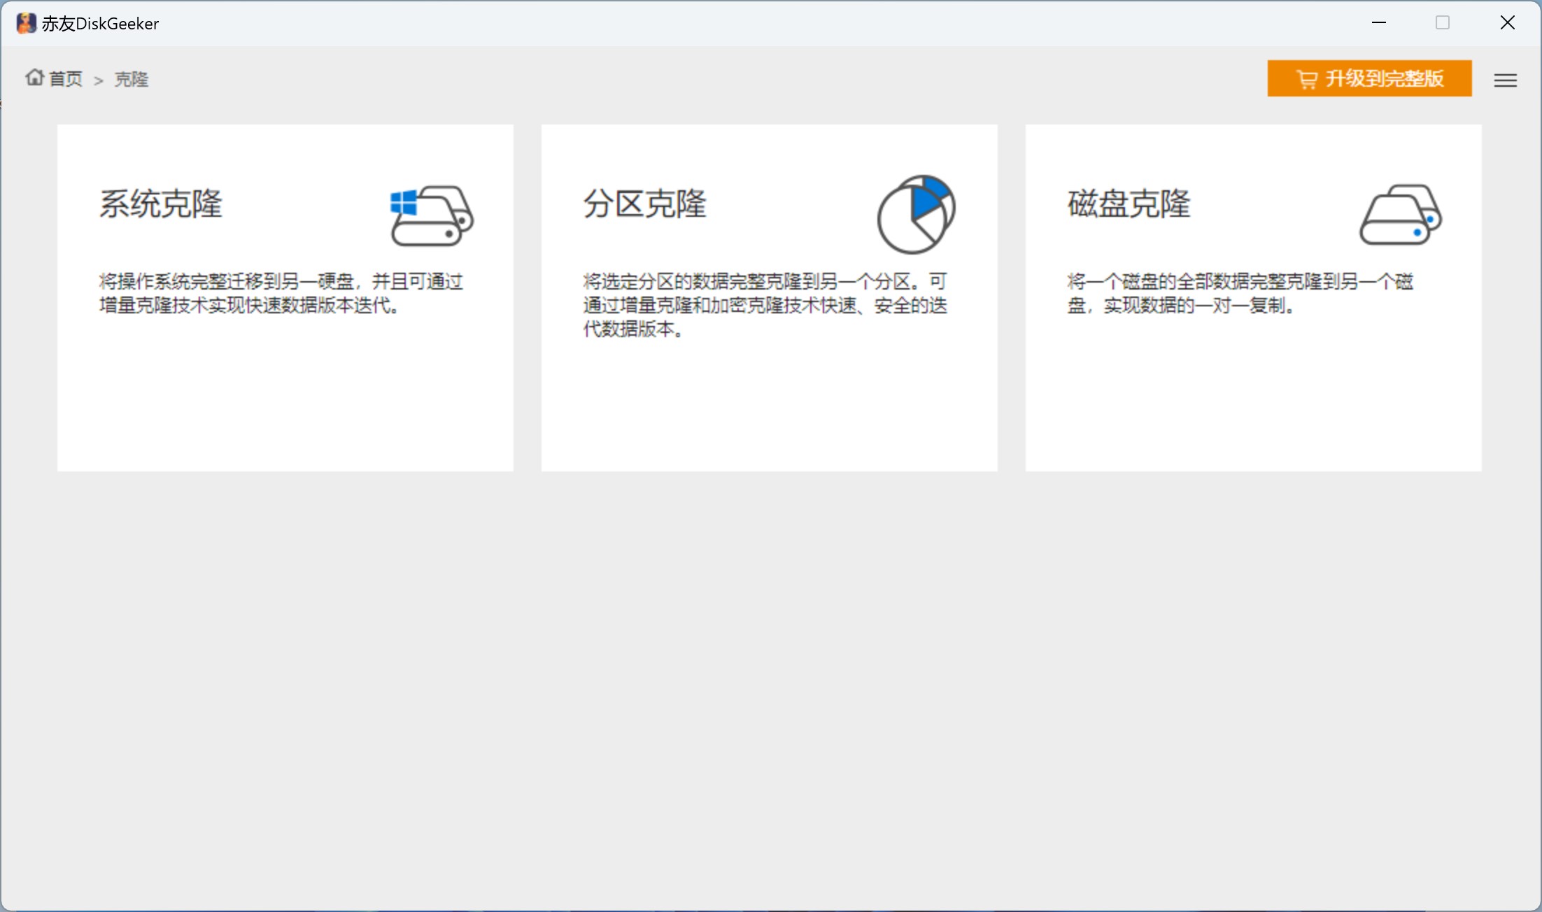The height and width of the screenshot is (912, 1542).
Task: Click the Partition Clone pie chart icon
Action: point(917,214)
